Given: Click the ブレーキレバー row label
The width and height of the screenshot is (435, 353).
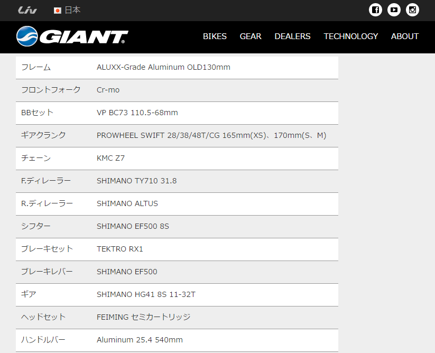Looking at the screenshot, I should (x=47, y=272).
